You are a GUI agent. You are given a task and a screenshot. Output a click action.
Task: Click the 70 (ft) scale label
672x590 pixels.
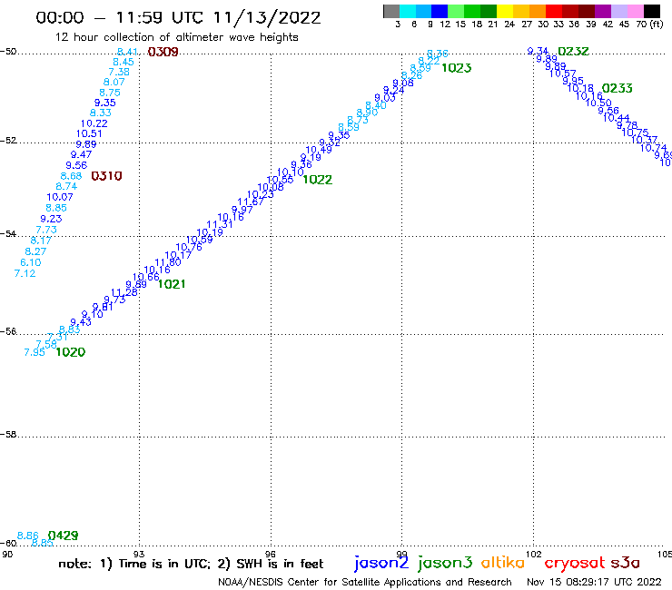pyautogui.click(x=649, y=25)
